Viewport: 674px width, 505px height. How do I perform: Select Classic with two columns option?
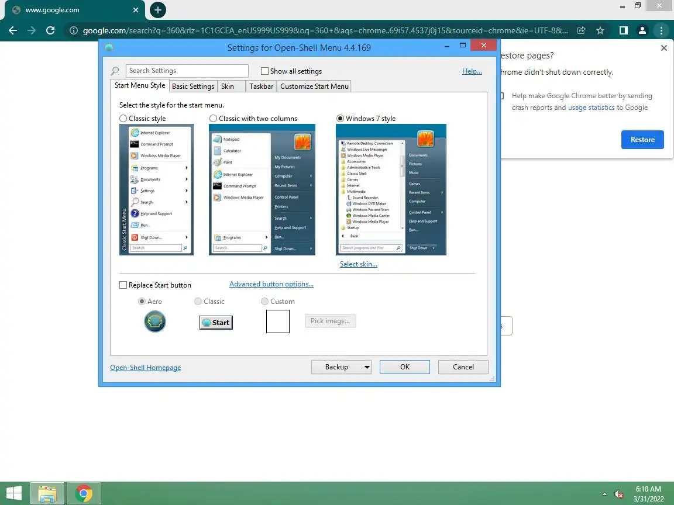coord(213,118)
